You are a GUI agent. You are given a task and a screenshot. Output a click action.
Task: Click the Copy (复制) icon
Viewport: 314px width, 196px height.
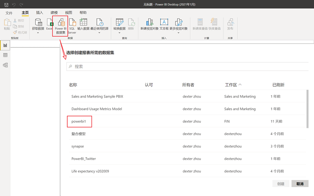pos(15,26)
